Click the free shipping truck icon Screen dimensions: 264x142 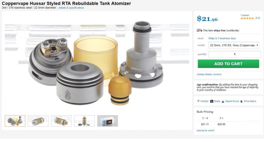[x=199, y=30]
